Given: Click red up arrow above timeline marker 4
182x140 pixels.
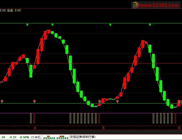Looking at the screenshot, I should (34, 101).
